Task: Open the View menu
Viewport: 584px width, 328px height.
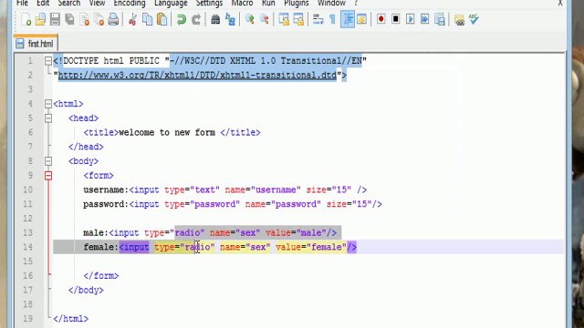Action: [x=97, y=4]
